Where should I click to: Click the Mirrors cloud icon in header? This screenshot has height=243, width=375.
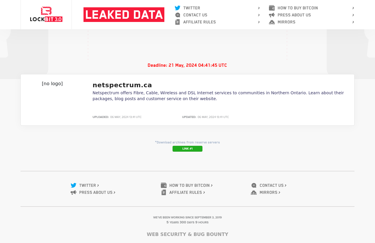click(272, 22)
